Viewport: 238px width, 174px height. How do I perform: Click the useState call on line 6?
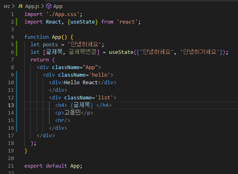[121, 52]
